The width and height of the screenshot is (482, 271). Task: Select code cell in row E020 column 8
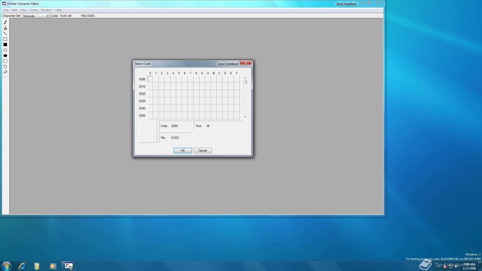point(196,94)
